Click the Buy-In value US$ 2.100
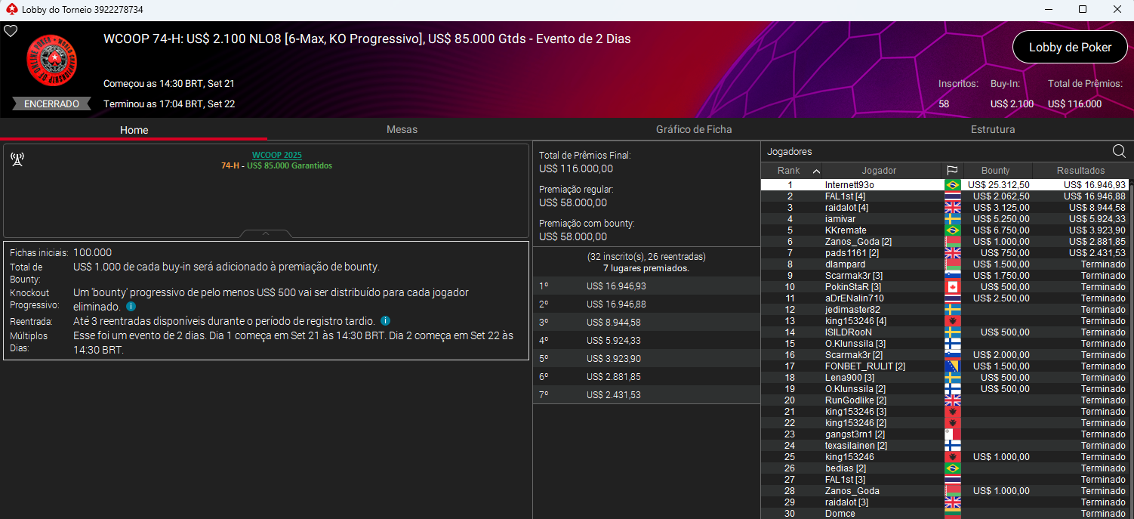Image resolution: width=1134 pixels, height=519 pixels. pyautogui.click(x=1012, y=104)
